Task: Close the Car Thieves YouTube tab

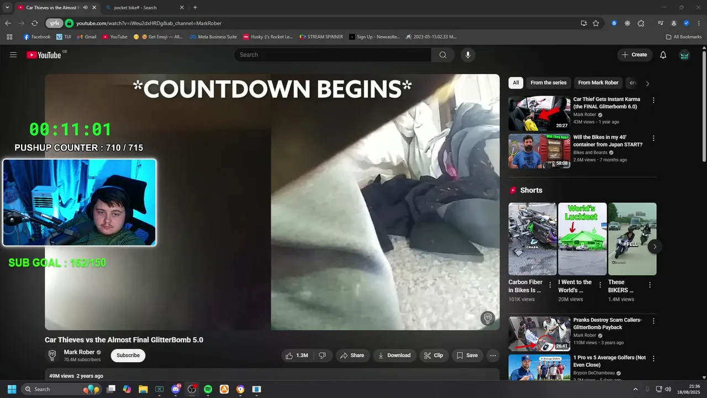Action: (94, 8)
